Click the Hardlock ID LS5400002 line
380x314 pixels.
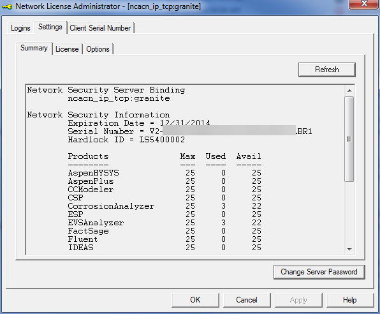point(126,140)
